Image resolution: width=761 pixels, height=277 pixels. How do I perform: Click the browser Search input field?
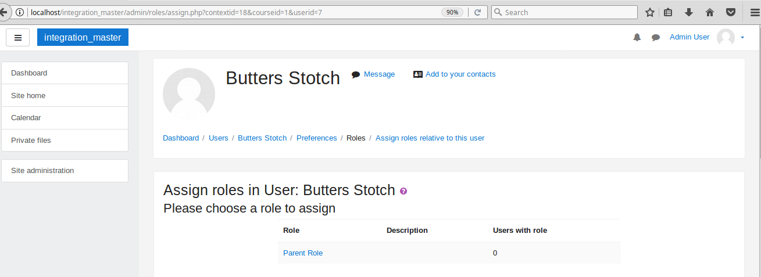pyautogui.click(x=565, y=12)
